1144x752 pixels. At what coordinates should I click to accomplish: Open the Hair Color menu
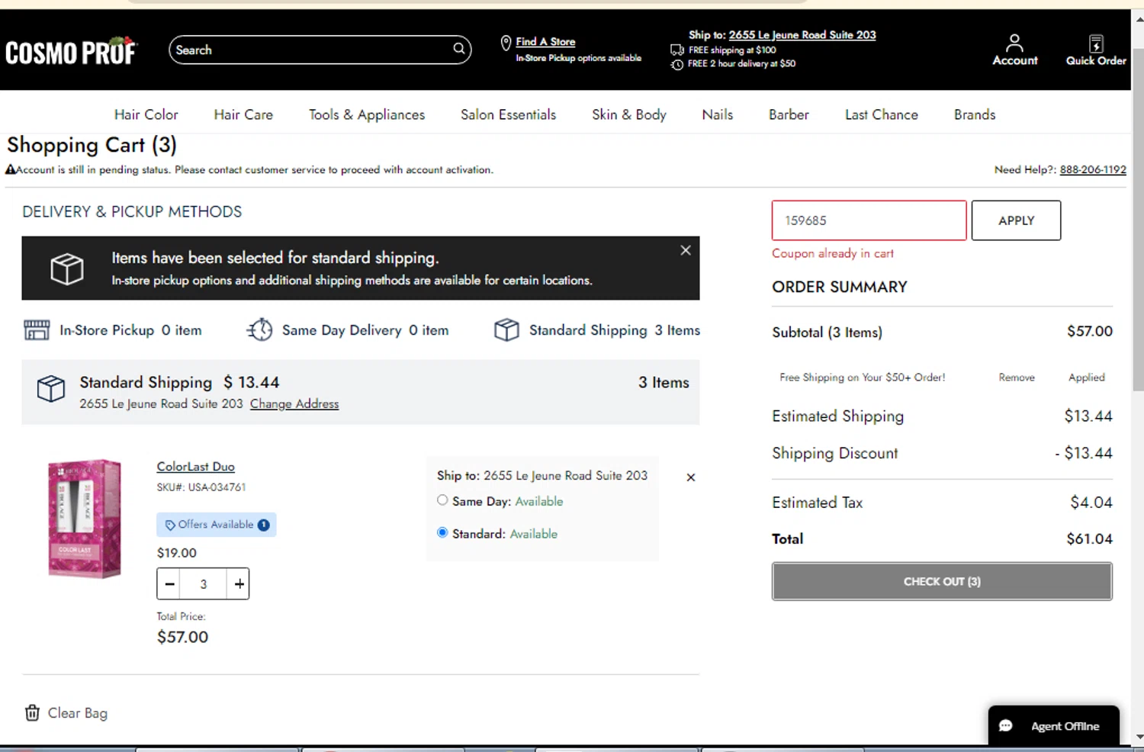click(146, 114)
